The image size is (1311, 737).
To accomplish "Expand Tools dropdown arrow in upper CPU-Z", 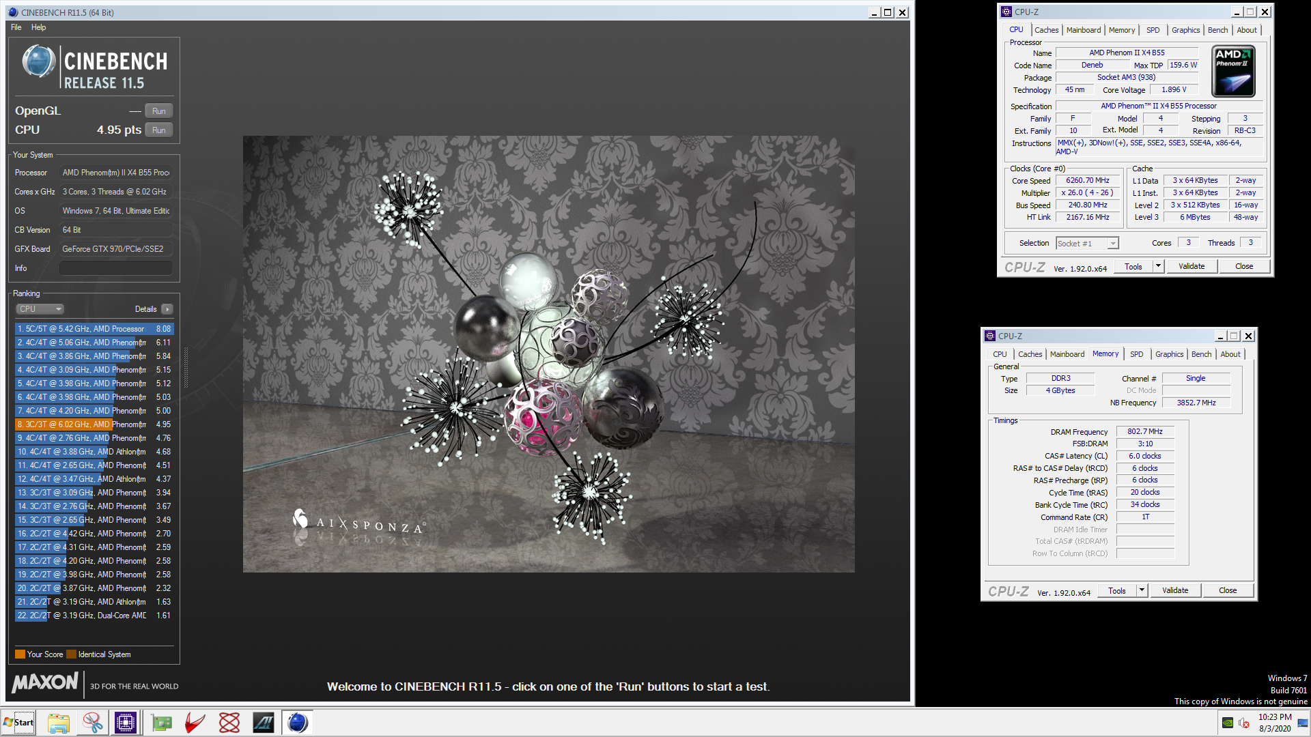I will (x=1158, y=266).
